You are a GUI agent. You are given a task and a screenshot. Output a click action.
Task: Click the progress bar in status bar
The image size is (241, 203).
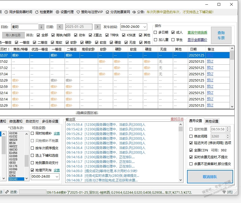click(x=33, y=192)
